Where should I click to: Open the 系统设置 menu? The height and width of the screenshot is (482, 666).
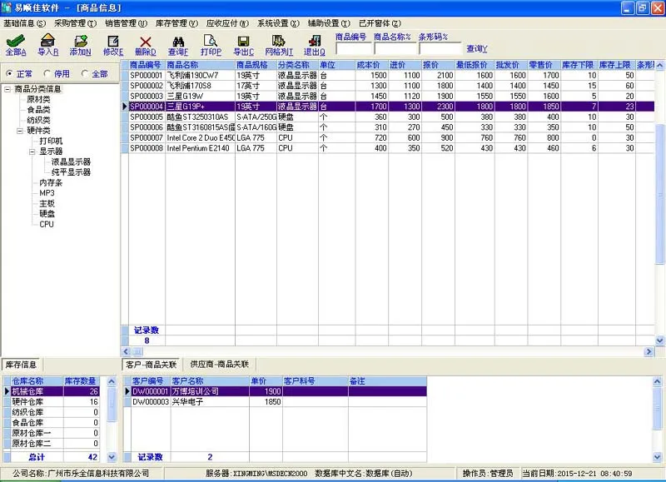click(x=278, y=23)
